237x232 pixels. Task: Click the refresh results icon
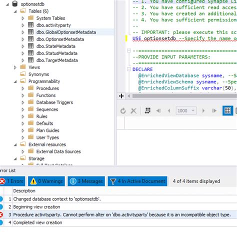(123, 110)
